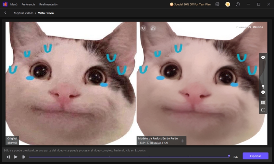Go back with the left arrow
274x164 pixels.
tap(5, 13)
